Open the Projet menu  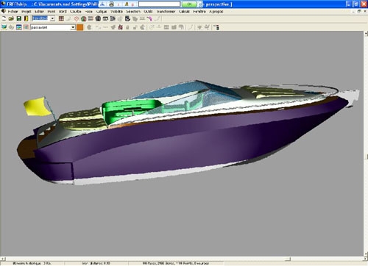pyautogui.click(x=26, y=12)
